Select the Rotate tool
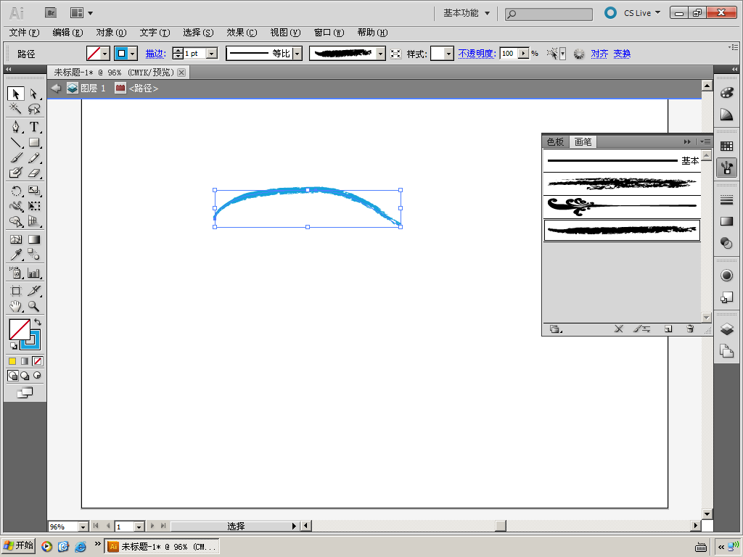The image size is (743, 557). click(16, 191)
